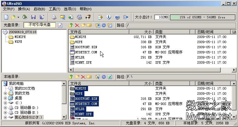Image resolution: width=238 pixels, height=127 pixels.
Task: Expand the CD 驱动器(E:) tree node
Action: [x=5, y=113]
